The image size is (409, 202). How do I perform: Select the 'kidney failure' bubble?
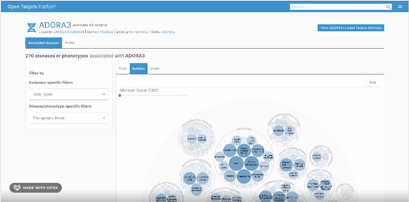click(x=299, y=165)
